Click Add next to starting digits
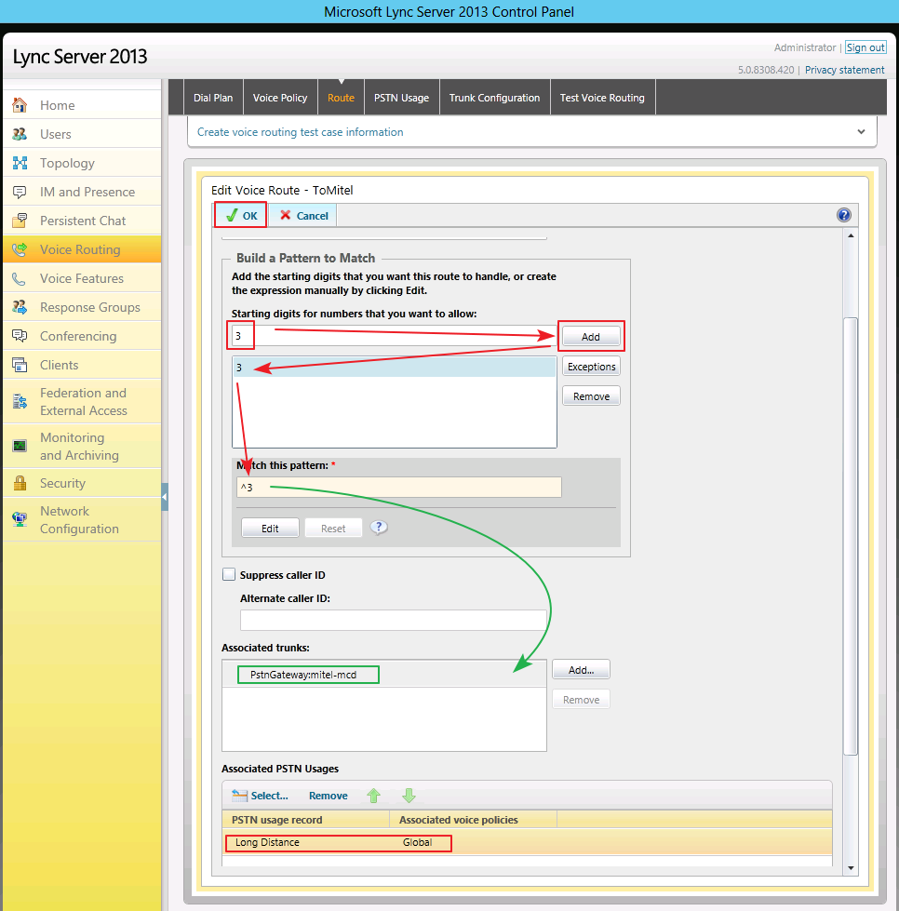 point(590,335)
